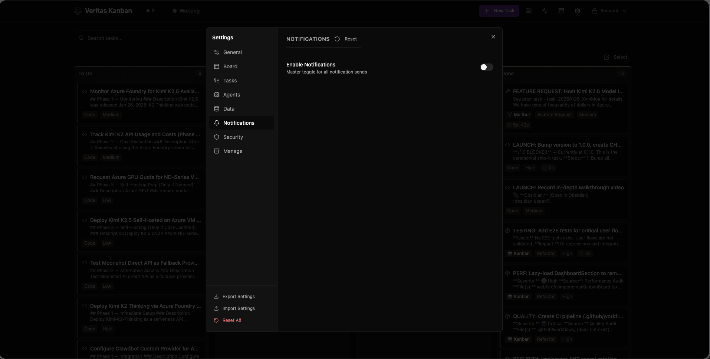Viewport: 710px width, 359px height.
Task: Open the Security settings section
Action: tap(233, 137)
